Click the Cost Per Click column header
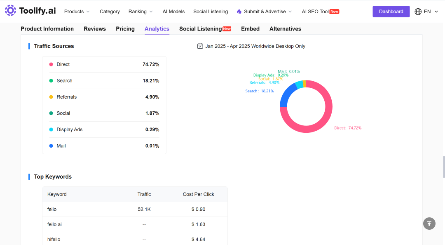This screenshot has width=445, height=245. pos(198,194)
